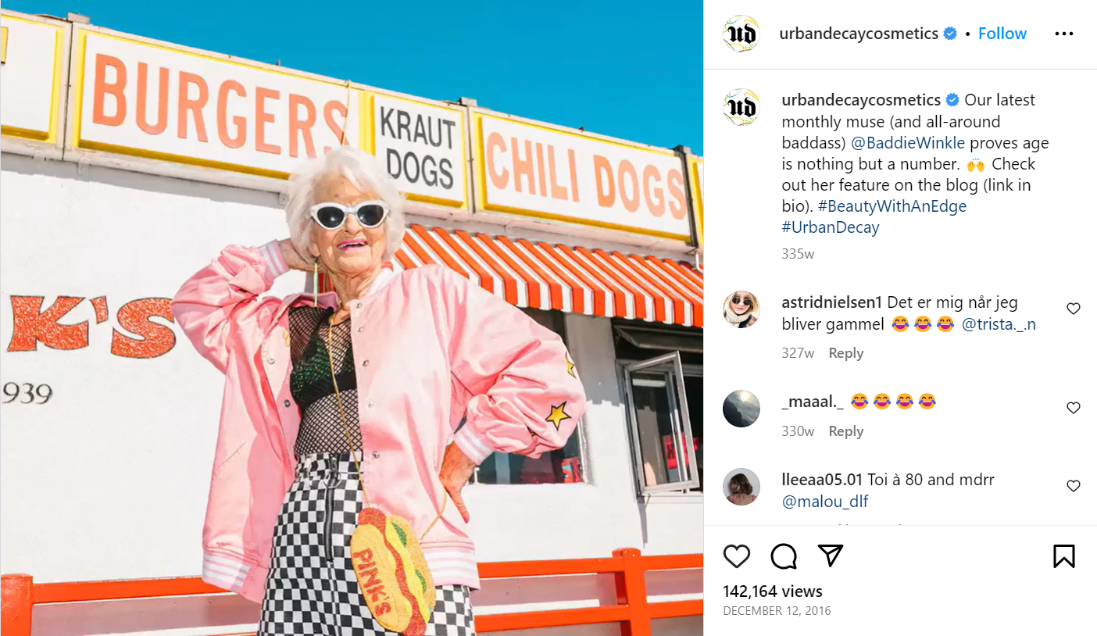This screenshot has height=636, width=1097.
Task: Open Urban Decay avatar next to caption
Action: [x=741, y=107]
